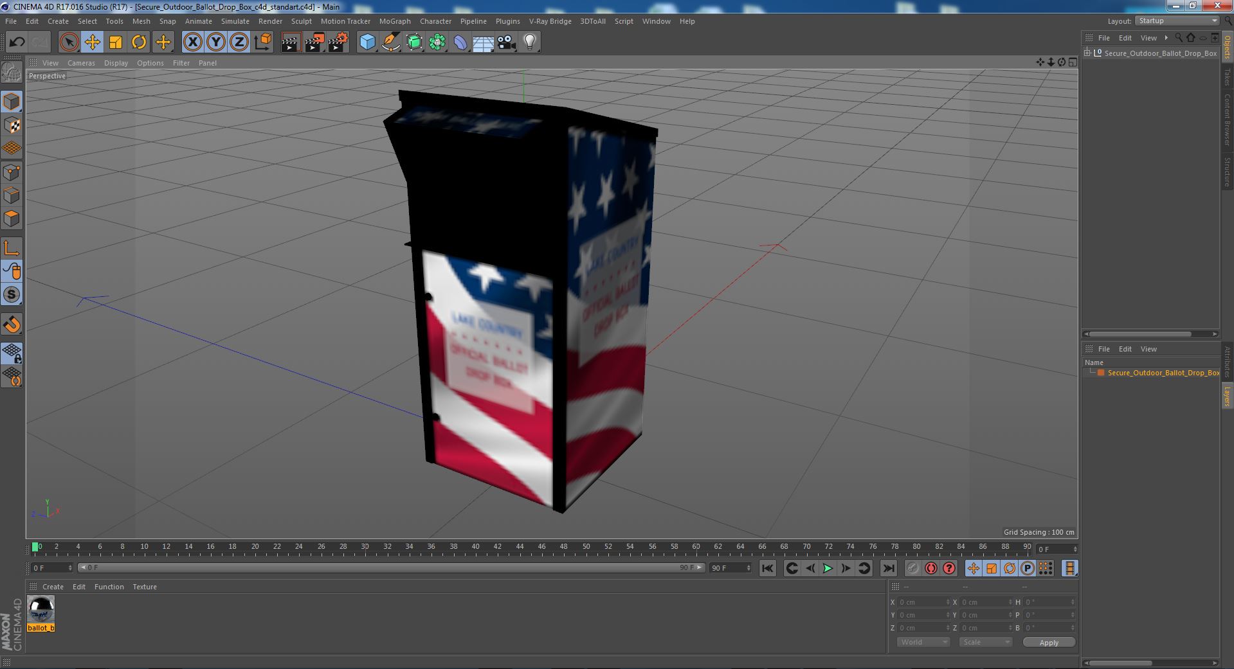Viewport: 1234px width, 669px height.
Task: Open the viewport Display menu
Action: click(116, 63)
